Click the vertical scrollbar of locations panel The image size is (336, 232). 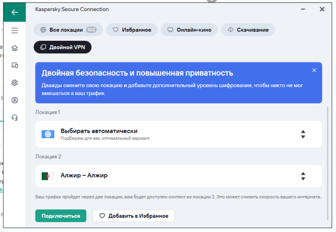click(x=328, y=163)
